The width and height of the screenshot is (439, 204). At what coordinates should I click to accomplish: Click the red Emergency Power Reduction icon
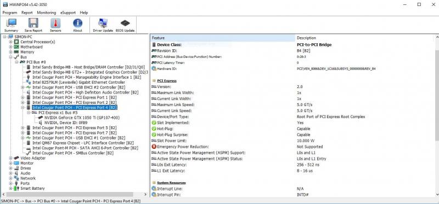click(154, 147)
